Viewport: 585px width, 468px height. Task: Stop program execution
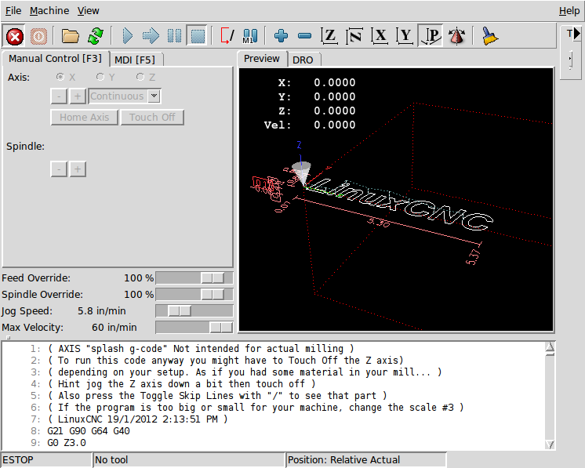[x=198, y=37]
